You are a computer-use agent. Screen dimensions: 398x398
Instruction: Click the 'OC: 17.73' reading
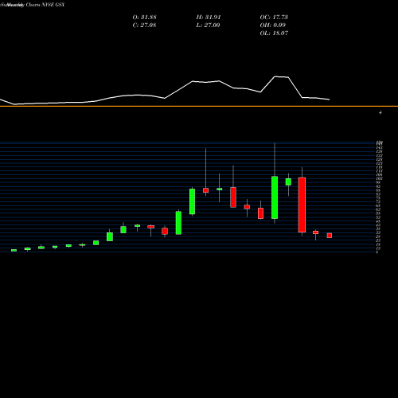tap(274, 18)
